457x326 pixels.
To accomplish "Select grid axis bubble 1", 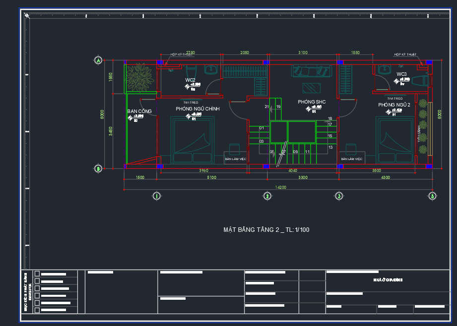I will click(x=157, y=196).
